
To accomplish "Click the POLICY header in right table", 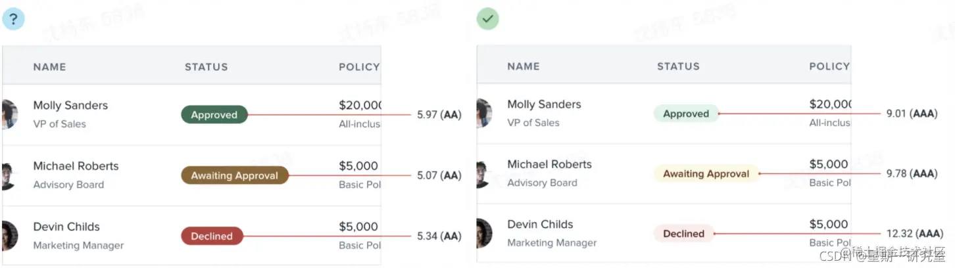I will coord(829,66).
